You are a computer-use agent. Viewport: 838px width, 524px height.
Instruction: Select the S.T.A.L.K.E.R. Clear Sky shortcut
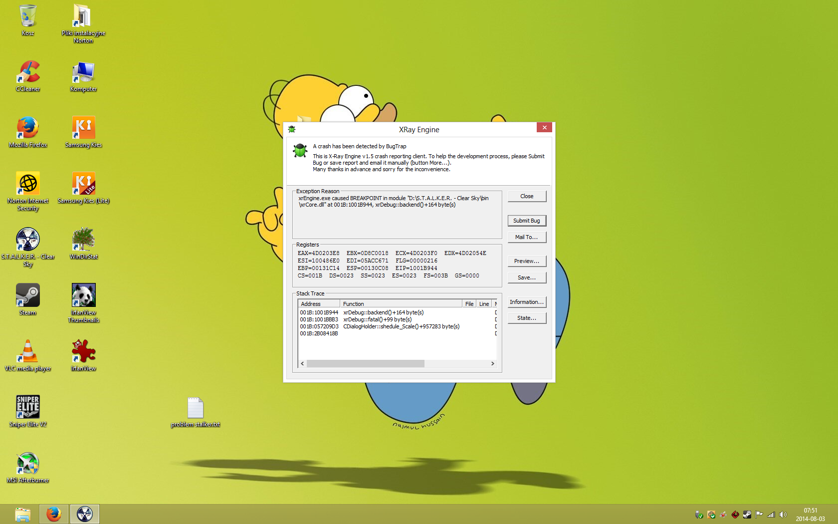28,244
